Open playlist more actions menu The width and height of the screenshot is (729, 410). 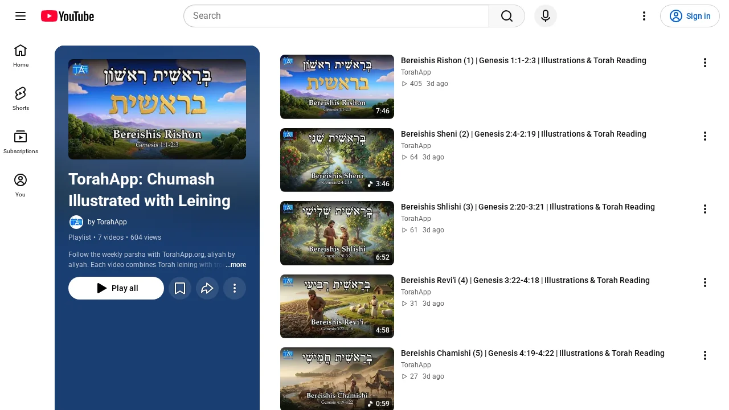(235, 288)
